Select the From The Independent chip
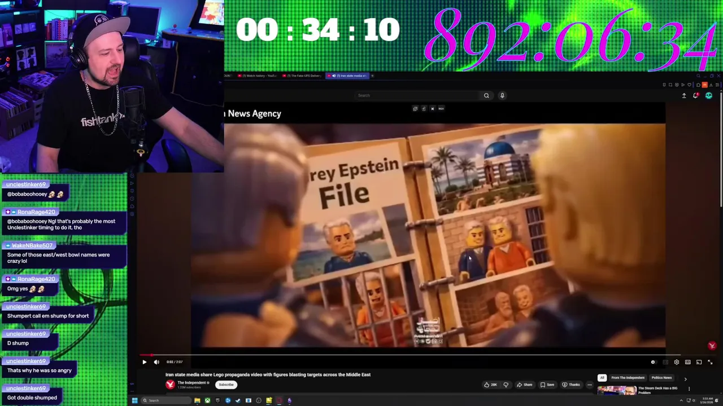 pyautogui.click(x=628, y=378)
